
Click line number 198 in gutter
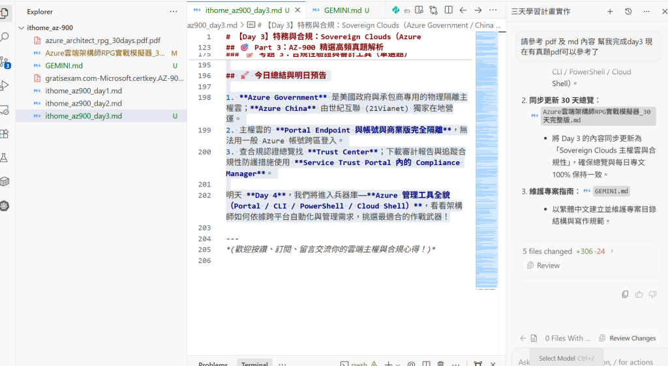204,97
